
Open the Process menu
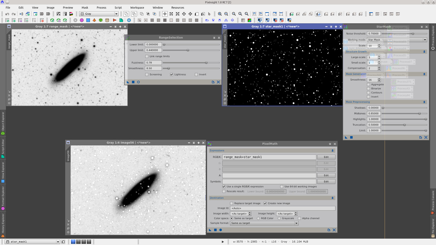pyautogui.click(x=101, y=8)
